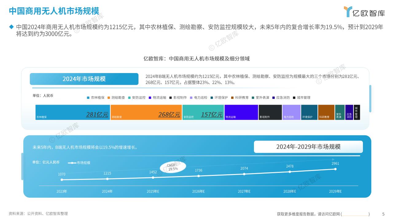Click the 亿欧智库 logo in the header

click(364, 11)
